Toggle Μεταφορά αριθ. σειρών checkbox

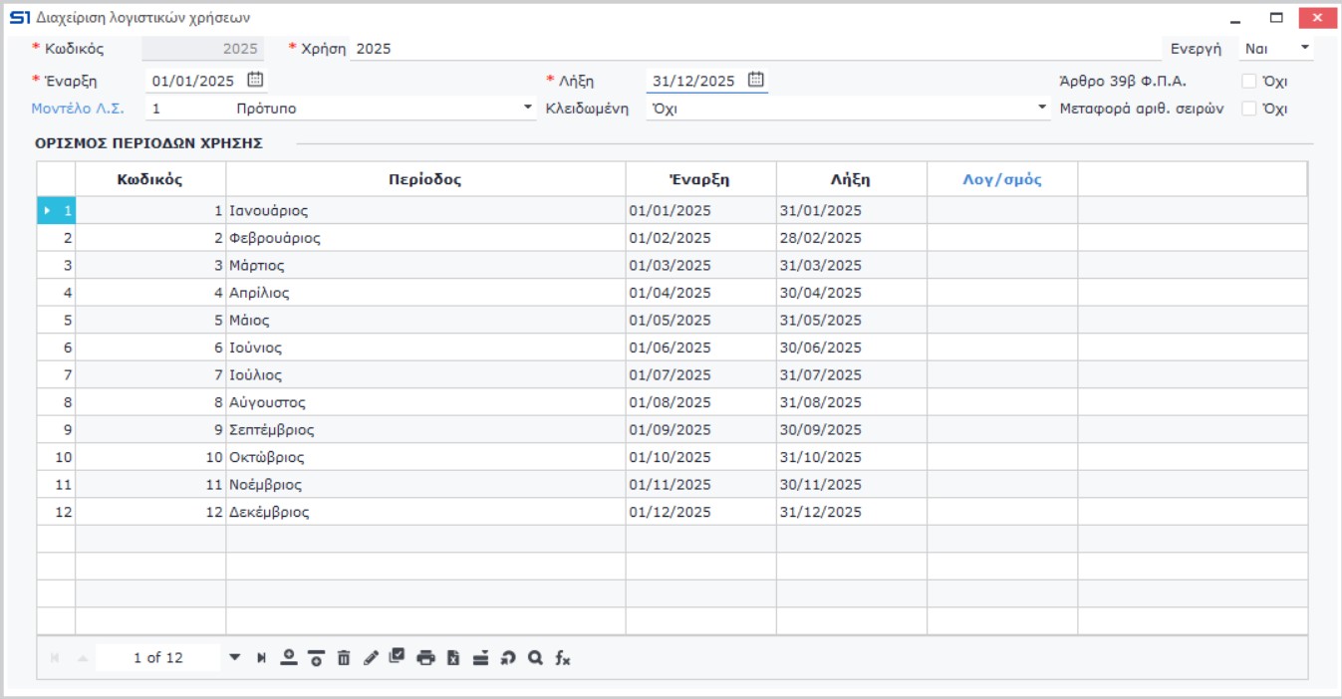(x=1249, y=109)
